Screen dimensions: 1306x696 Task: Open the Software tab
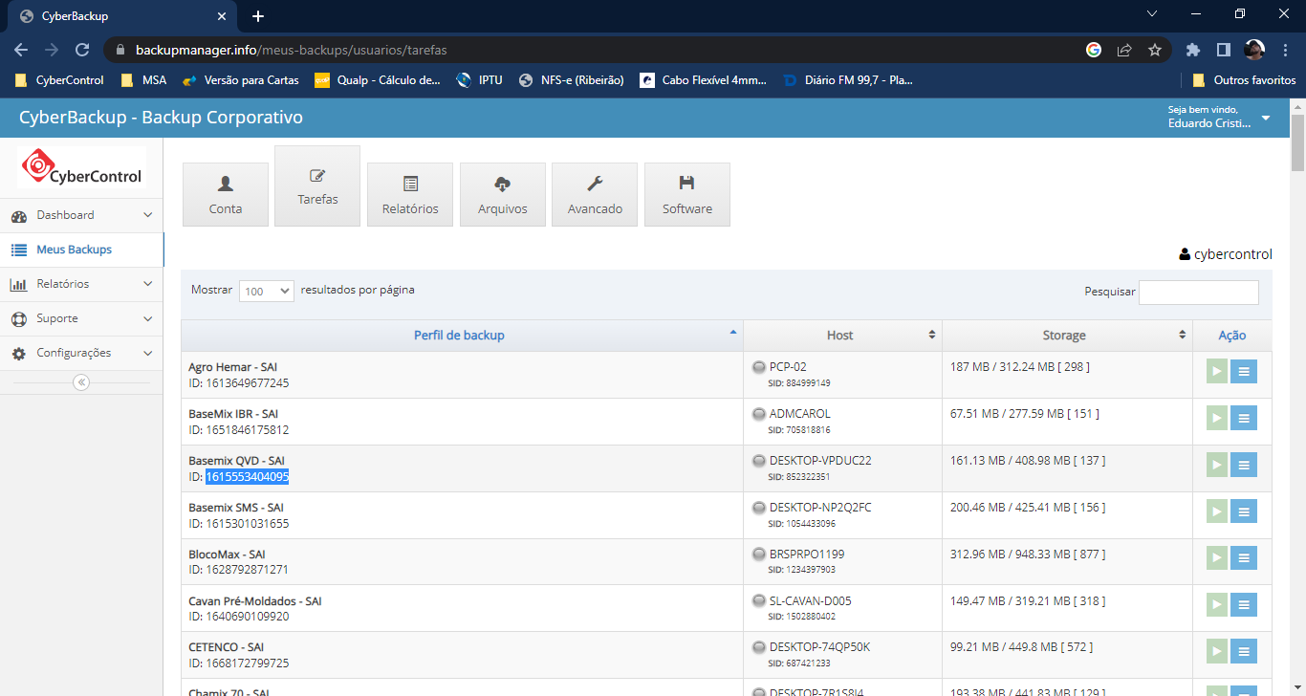point(686,194)
